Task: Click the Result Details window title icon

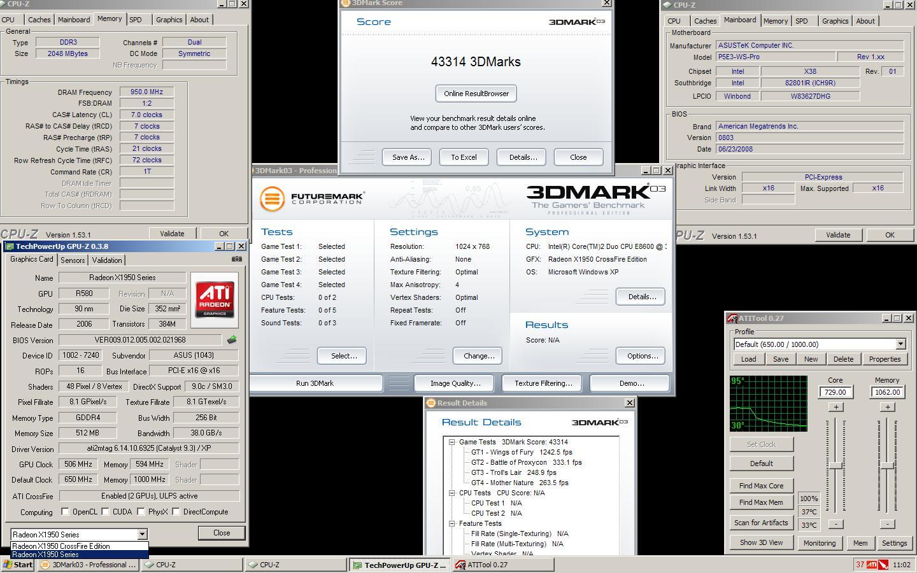Action: pyautogui.click(x=431, y=403)
